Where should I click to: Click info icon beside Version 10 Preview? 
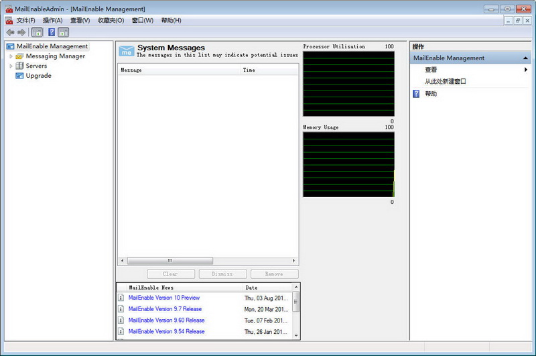point(121,298)
